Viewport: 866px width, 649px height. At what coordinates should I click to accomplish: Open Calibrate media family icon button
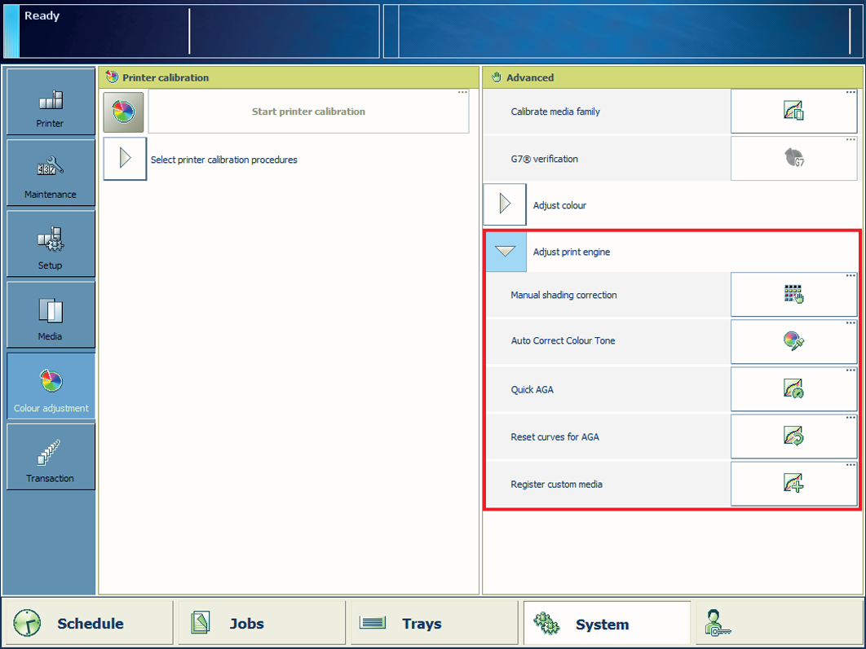click(x=793, y=112)
